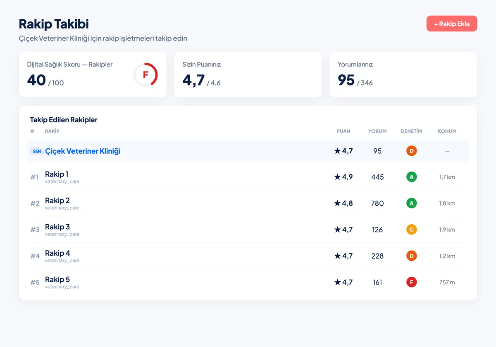Click Rakip 1's review count 445
The image size is (496, 347).
(x=377, y=177)
